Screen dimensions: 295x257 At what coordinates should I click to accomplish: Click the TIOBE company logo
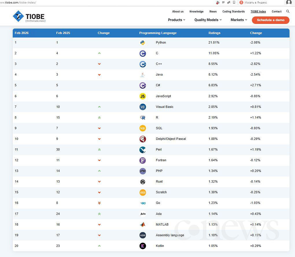28,16
